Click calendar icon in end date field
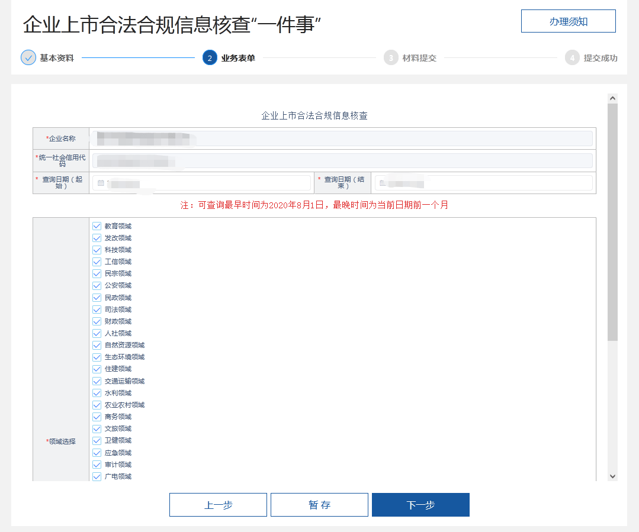The image size is (639, 532). click(383, 183)
